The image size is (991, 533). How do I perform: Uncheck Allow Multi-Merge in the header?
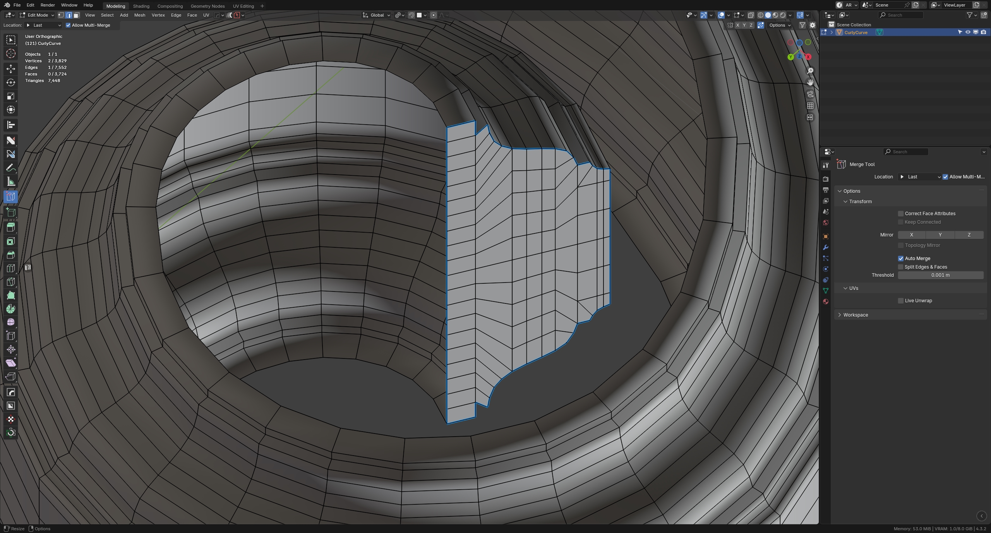click(x=68, y=25)
